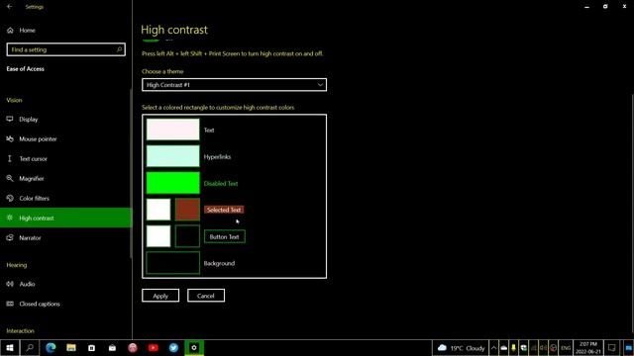Customize the Hyperlinks color rectangle
Screen dimensions: 634x356
(x=173, y=156)
